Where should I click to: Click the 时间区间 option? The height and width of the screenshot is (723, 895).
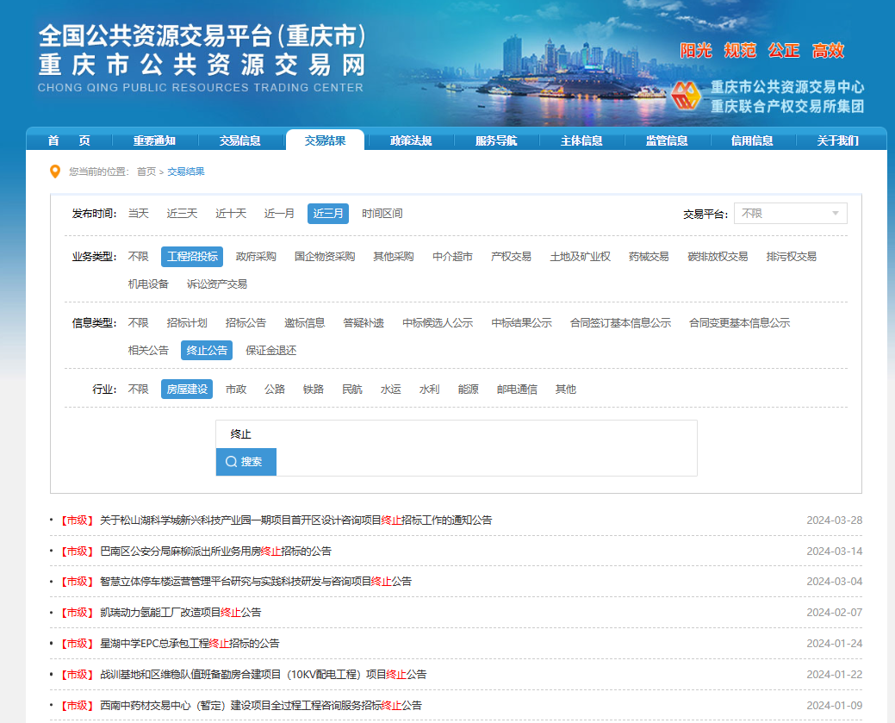382,213
